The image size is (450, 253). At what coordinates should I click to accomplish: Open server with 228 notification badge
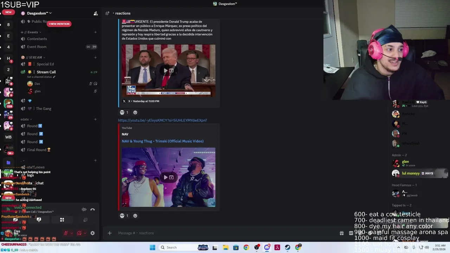point(8,104)
